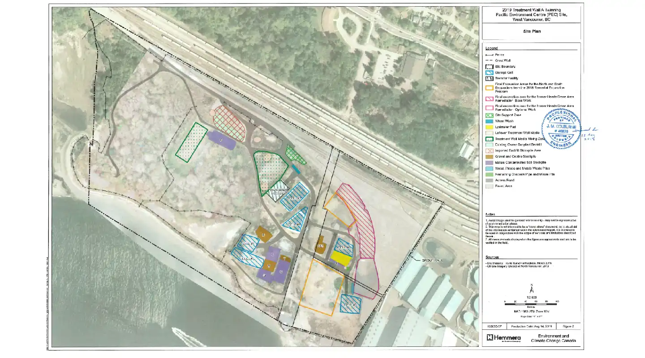Select the yellow Lysimeter Pad legend swatch
This screenshot has height=358, width=645.
click(490, 127)
